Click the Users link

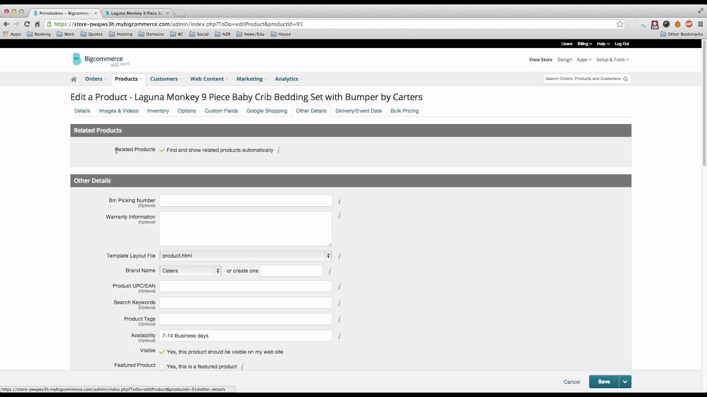click(567, 44)
